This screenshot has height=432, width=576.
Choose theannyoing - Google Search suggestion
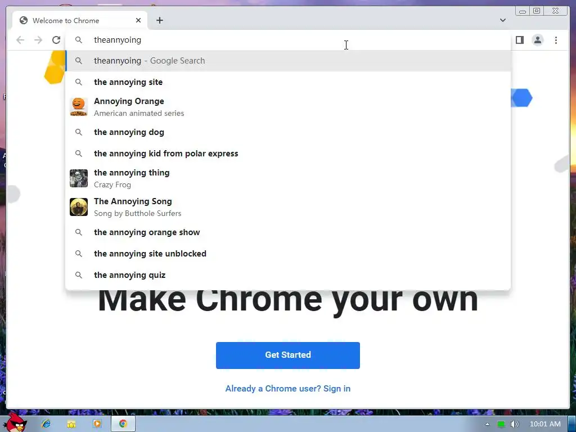click(288, 61)
